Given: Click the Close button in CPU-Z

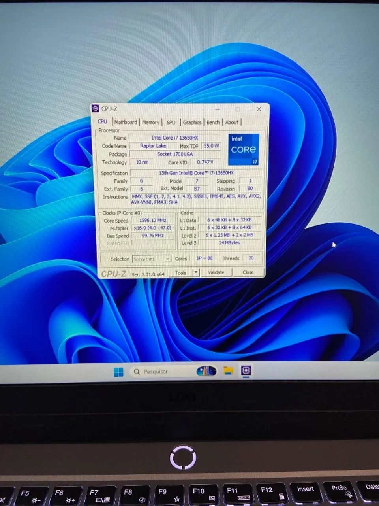Looking at the screenshot, I should coord(248,272).
